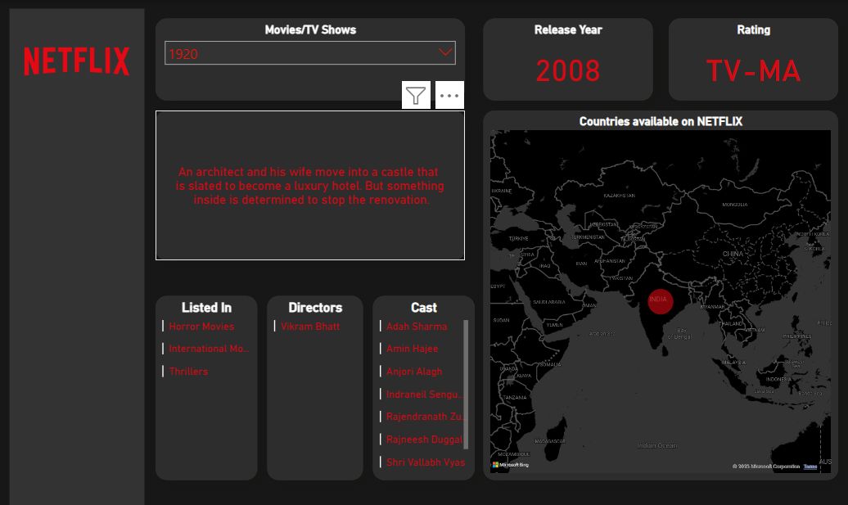Click the 1920 title selection field
The height and width of the screenshot is (505, 848).
point(310,53)
